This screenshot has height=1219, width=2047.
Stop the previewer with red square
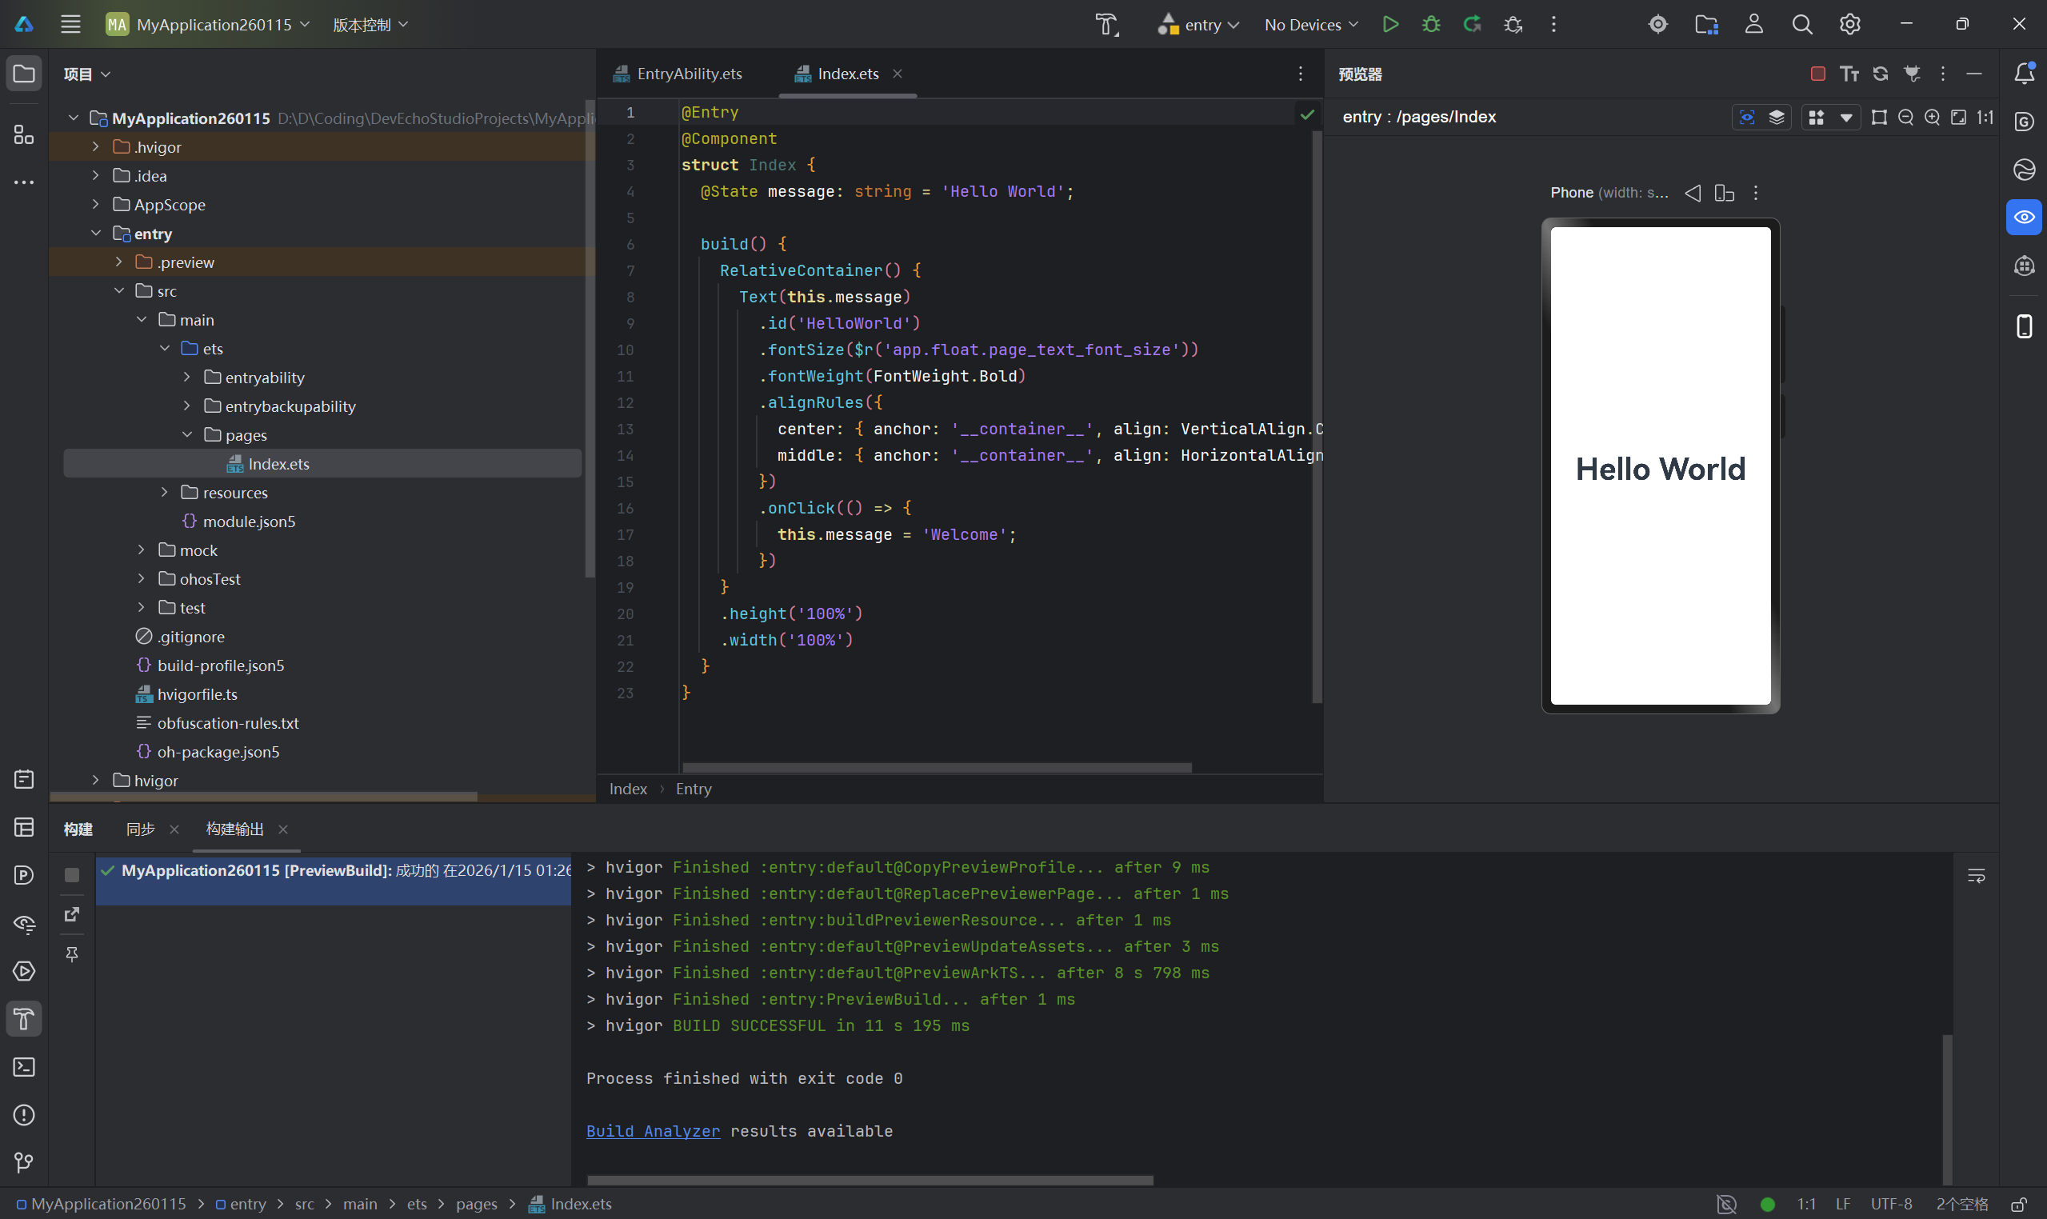pos(1817,74)
